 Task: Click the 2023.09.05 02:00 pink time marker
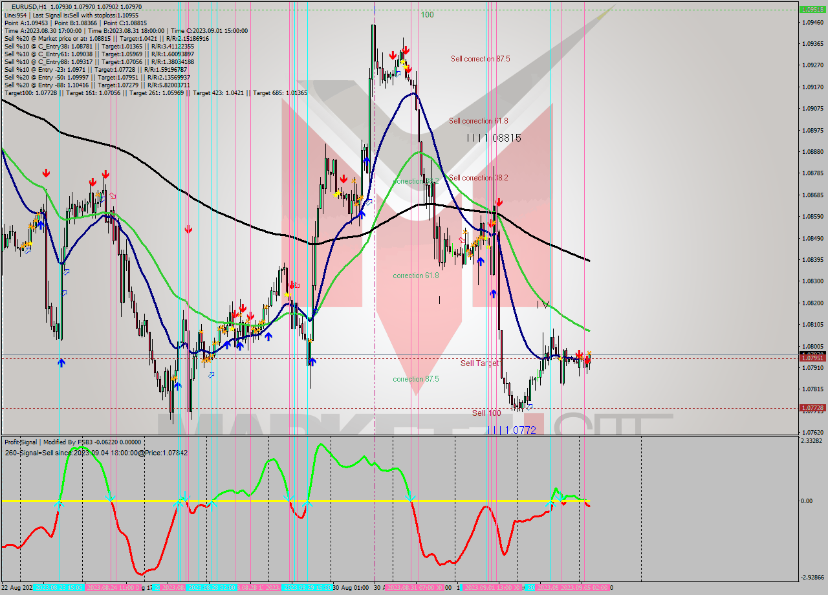[x=584, y=587]
